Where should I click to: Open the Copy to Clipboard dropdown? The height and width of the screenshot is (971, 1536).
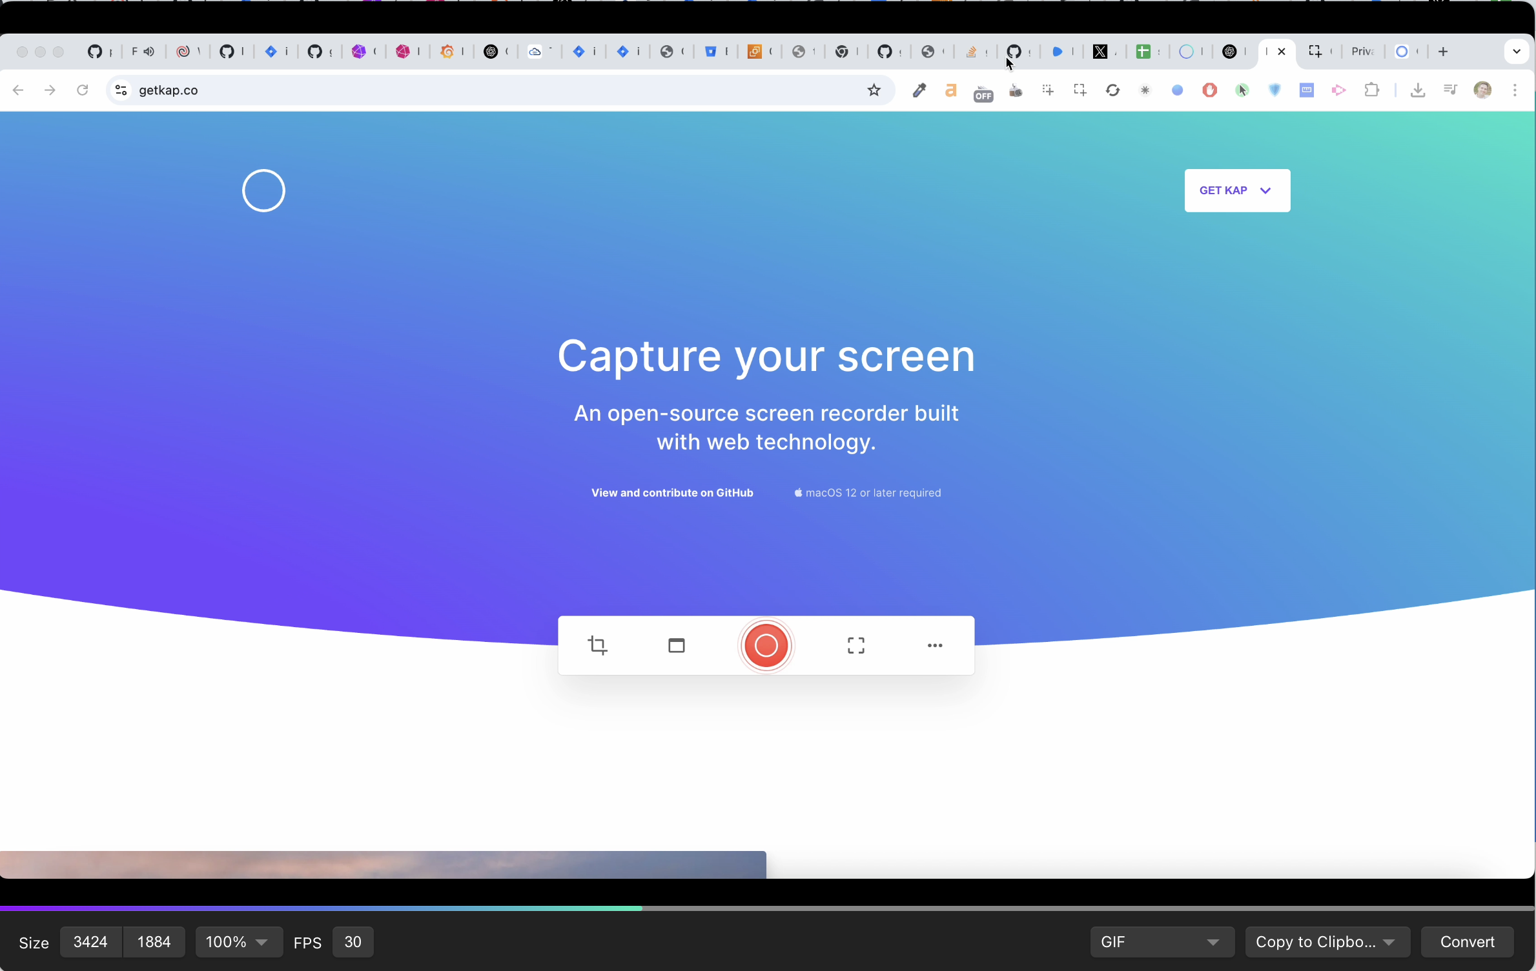pos(1327,942)
